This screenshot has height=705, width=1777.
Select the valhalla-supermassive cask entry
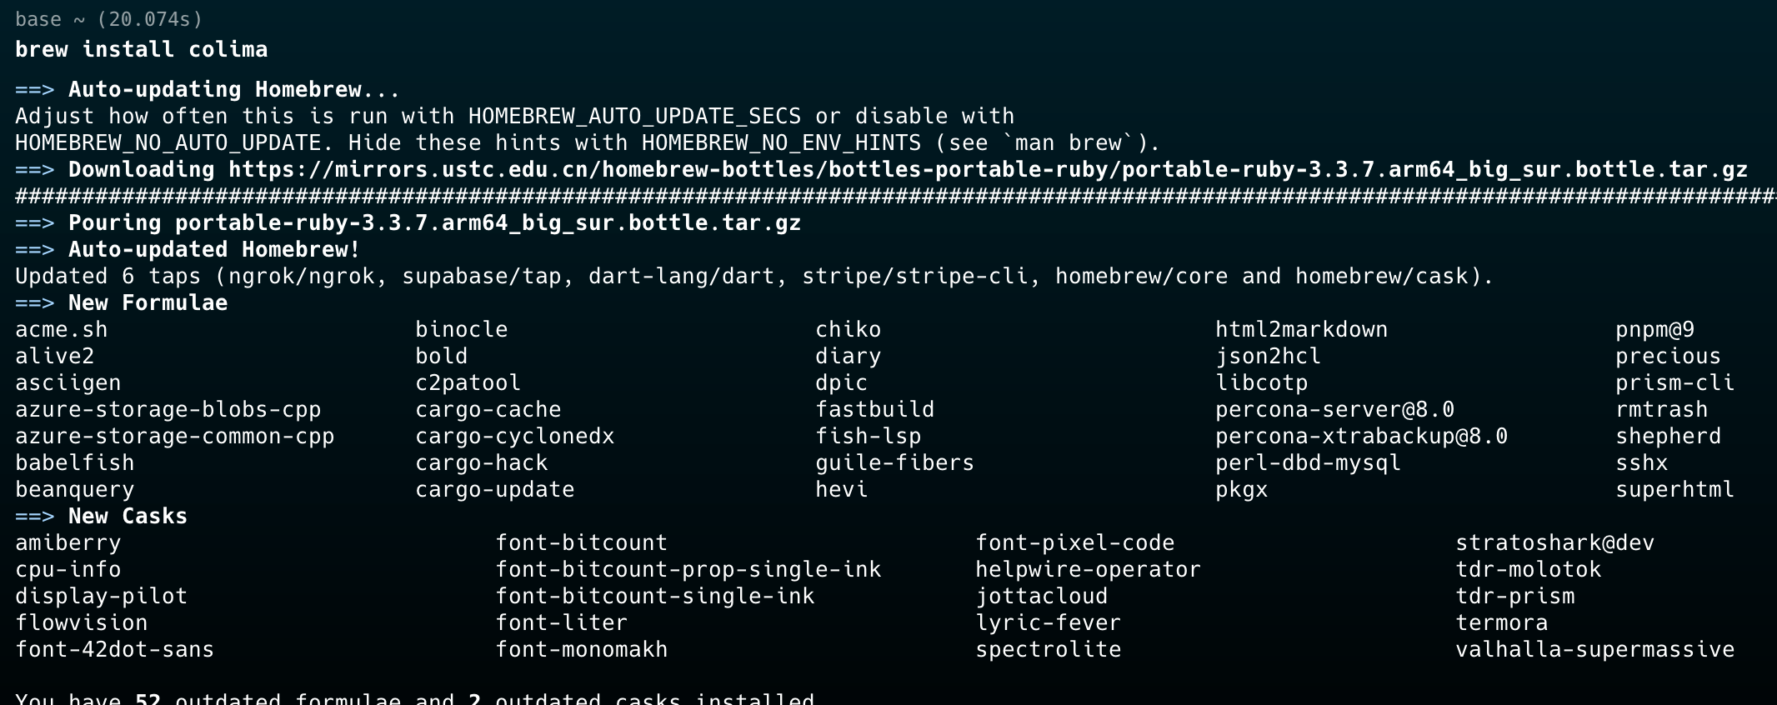pyautogui.click(x=1595, y=649)
